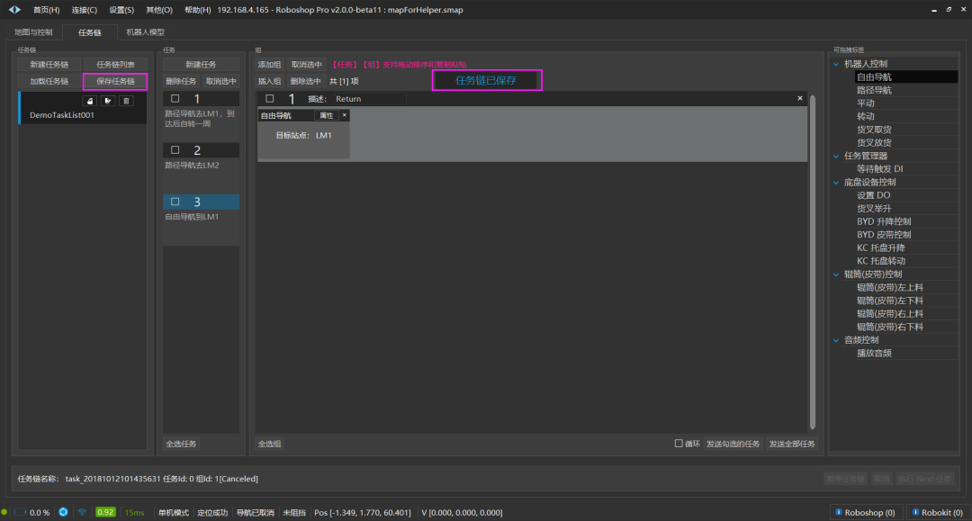Open the 首页(H) menu
Viewport: 972px width, 521px height.
pyautogui.click(x=47, y=10)
